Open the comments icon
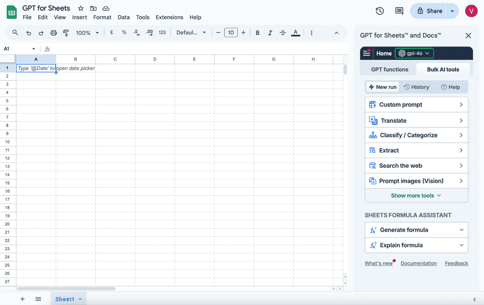The width and height of the screenshot is (484, 305). (x=399, y=11)
